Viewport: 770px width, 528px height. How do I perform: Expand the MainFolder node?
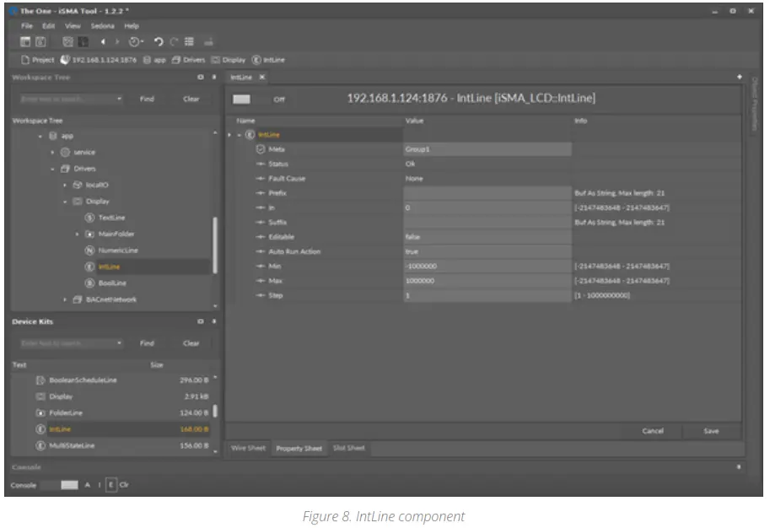pos(77,234)
